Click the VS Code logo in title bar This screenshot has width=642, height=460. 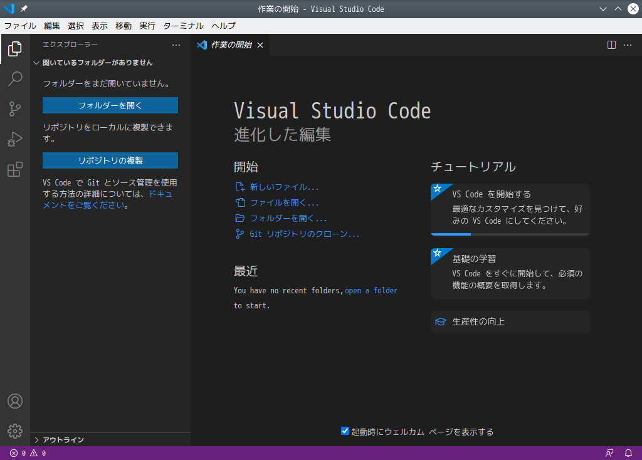9,9
